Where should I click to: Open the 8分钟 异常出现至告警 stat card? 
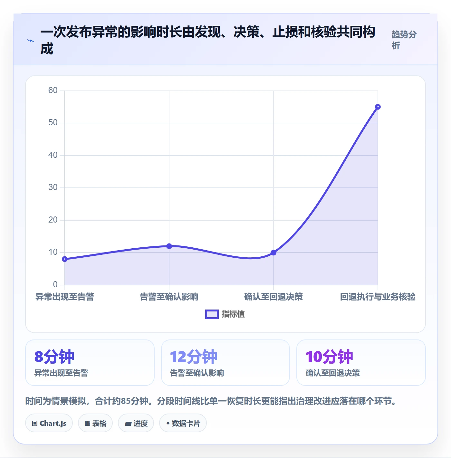(90, 363)
